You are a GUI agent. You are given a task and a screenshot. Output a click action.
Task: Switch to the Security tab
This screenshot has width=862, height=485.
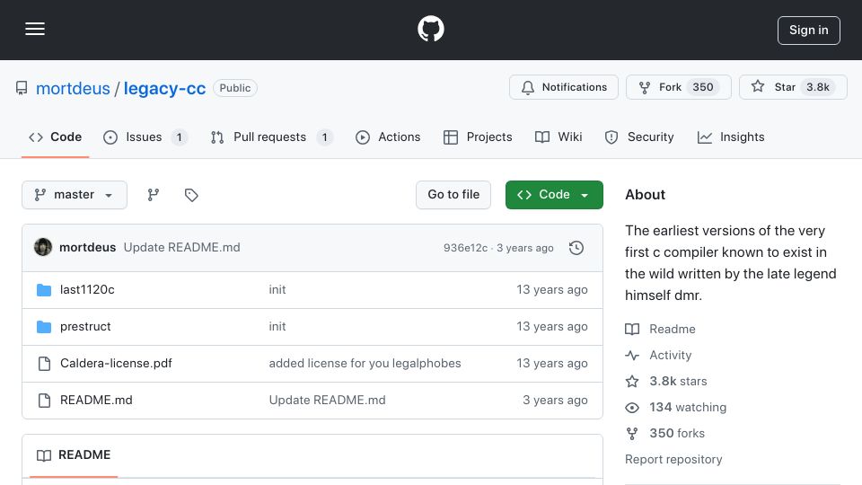pos(638,137)
